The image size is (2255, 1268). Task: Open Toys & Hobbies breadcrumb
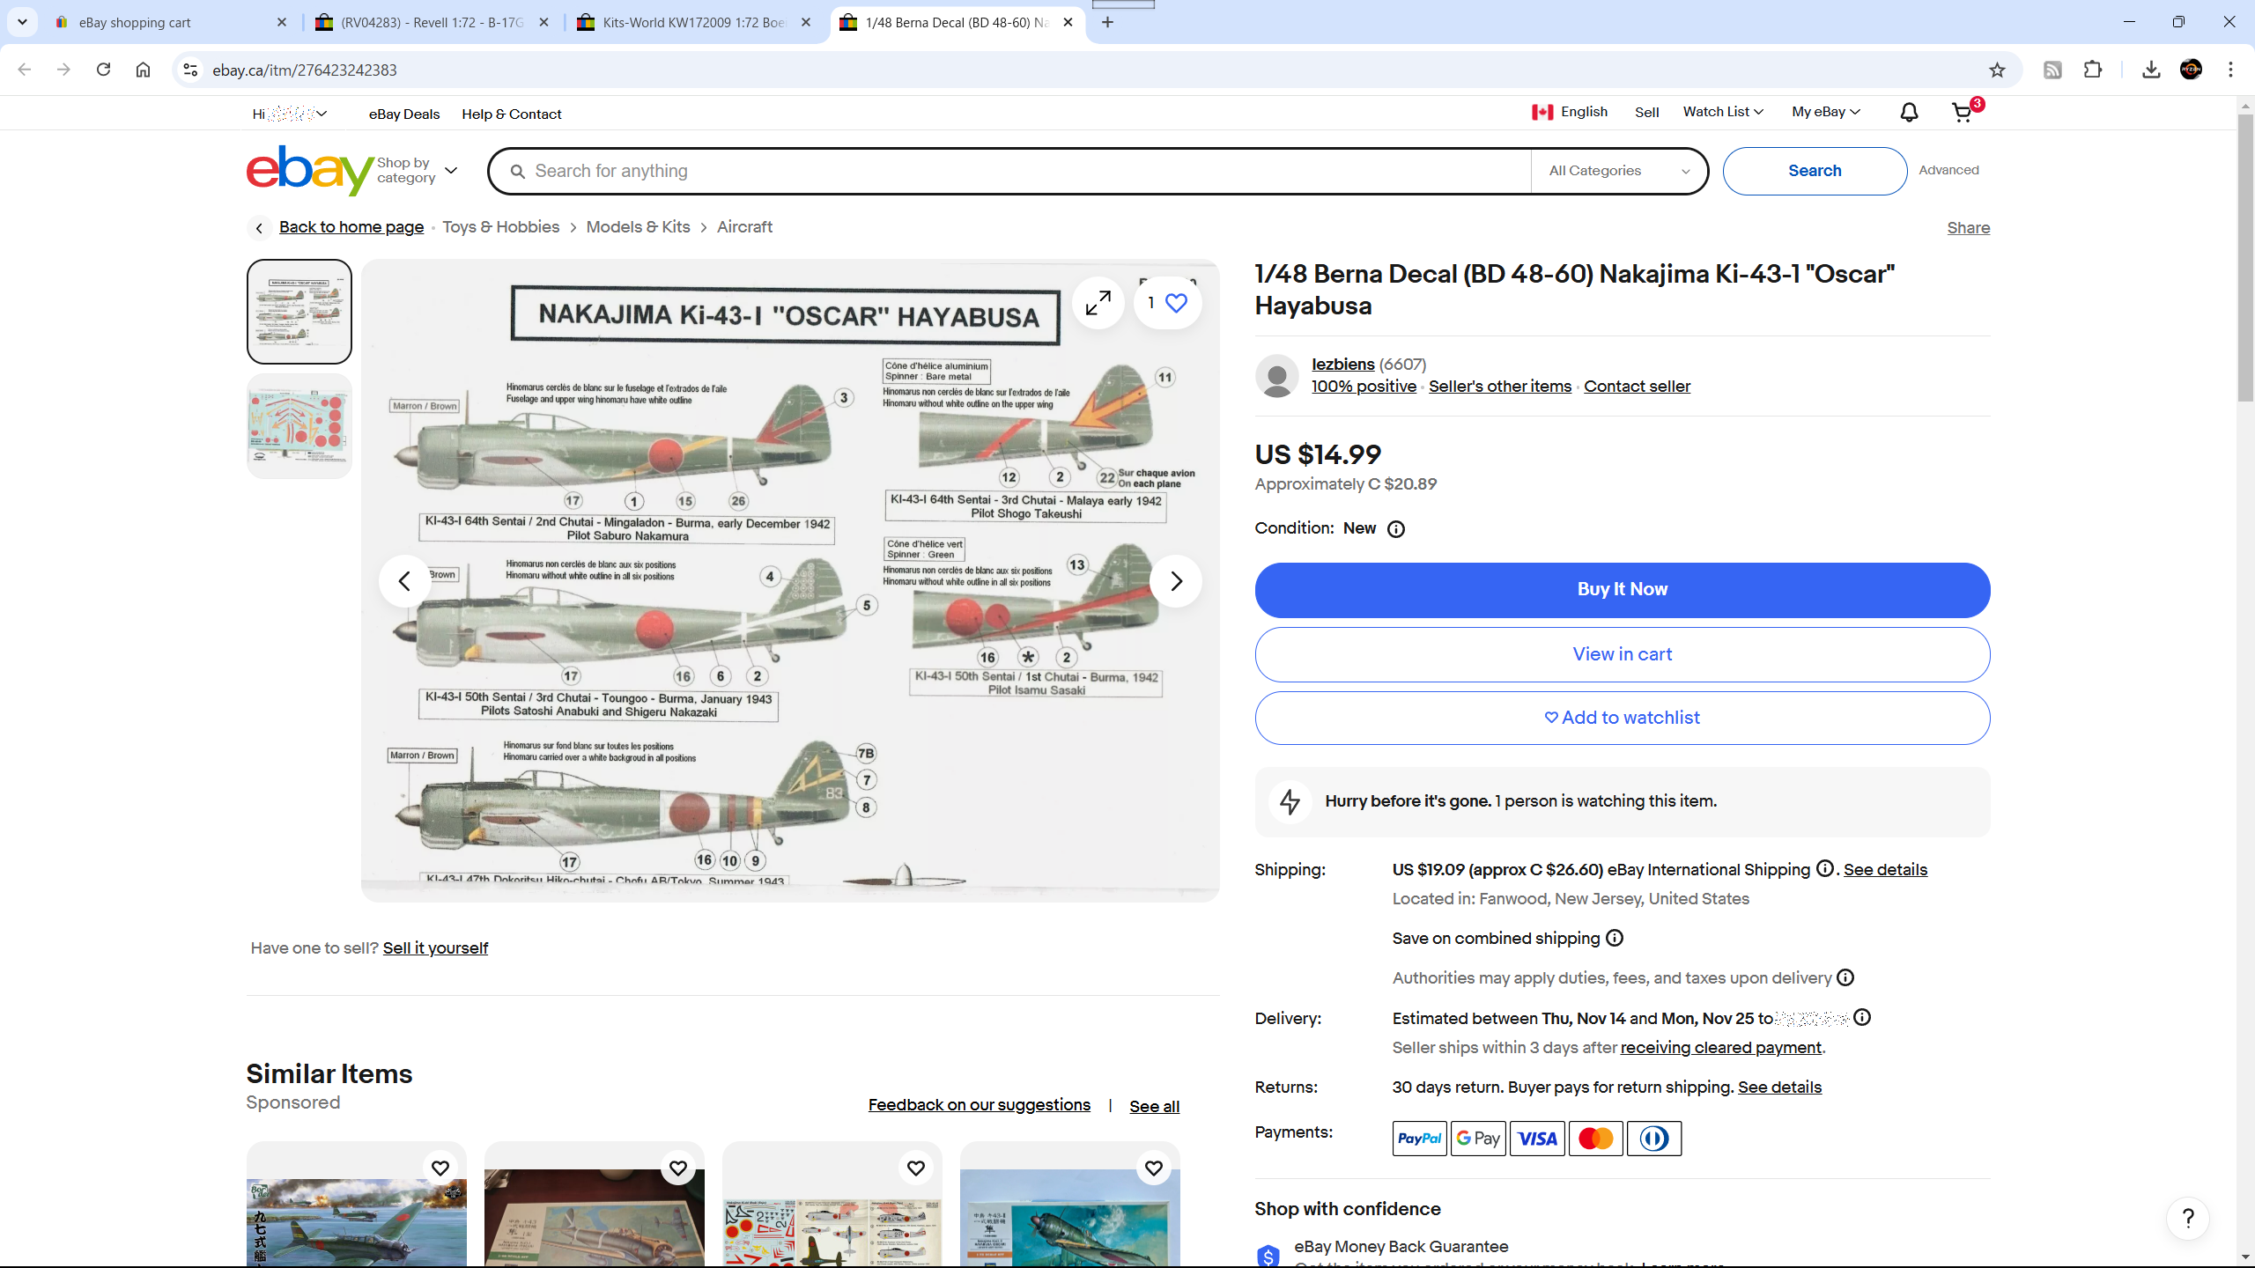(x=500, y=227)
